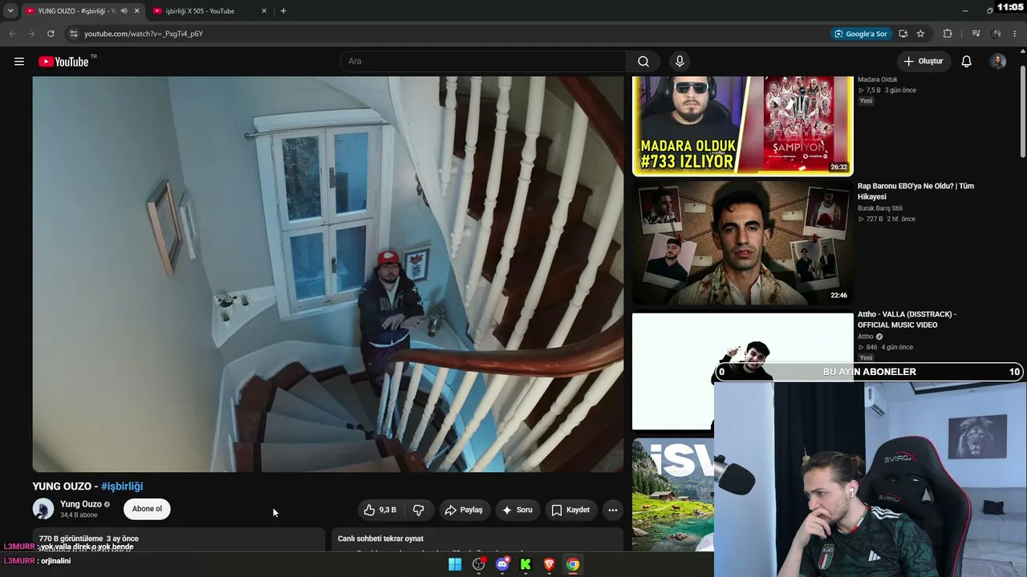Open Brave browser from the taskbar
The height and width of the screenshot is (577, 1027).
(549, 564)
